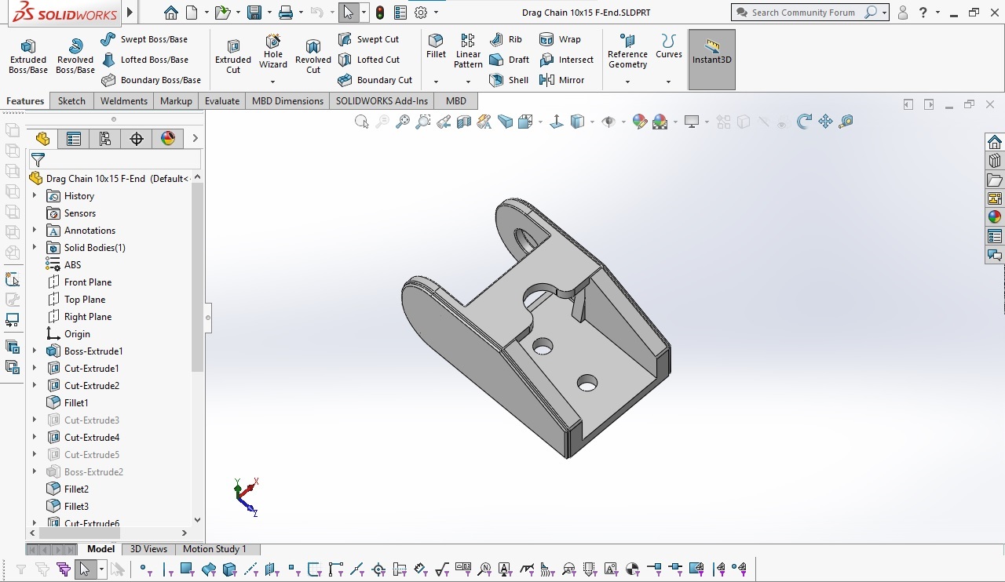Image resolution: width=1005 pixels, height=582 pixels.
Task: Expand the Annotations tree node
Action: pyautogui.click(x=35, y=230)
